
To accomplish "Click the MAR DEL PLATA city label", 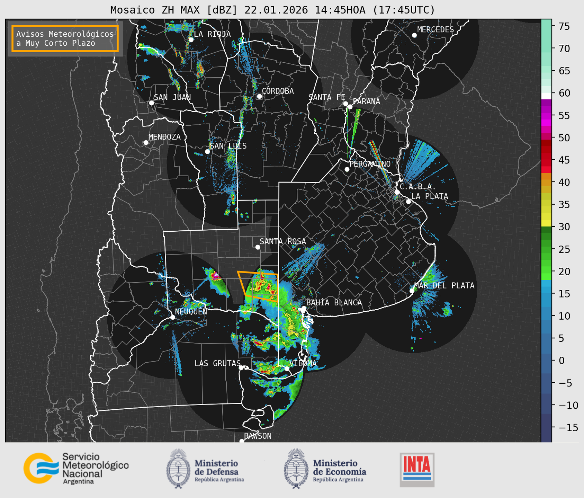I will pyautogui.click(x=444, y=285).
